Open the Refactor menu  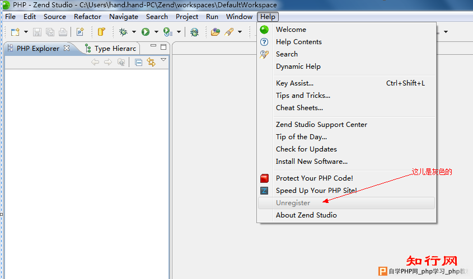pos(87,17)
